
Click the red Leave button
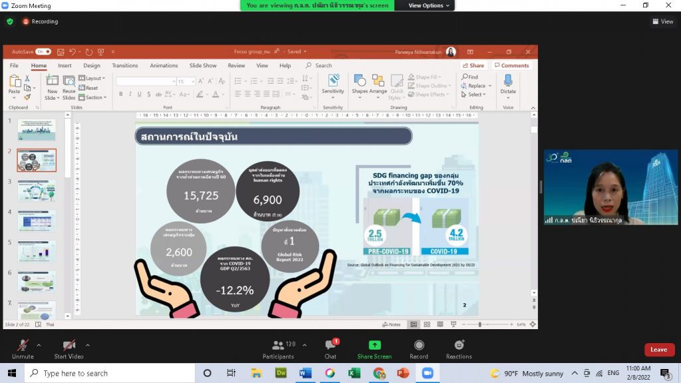658,350
